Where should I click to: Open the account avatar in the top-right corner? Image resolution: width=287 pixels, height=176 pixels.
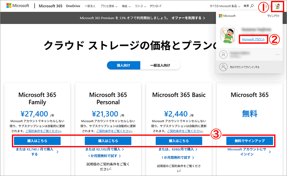click(x=276, y=6)
